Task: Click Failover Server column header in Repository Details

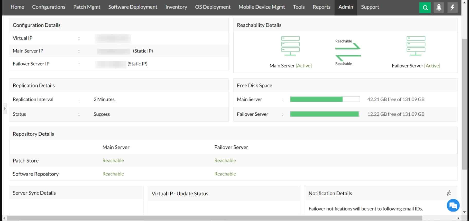Action: pyautogui.click(x=231, y=147)
